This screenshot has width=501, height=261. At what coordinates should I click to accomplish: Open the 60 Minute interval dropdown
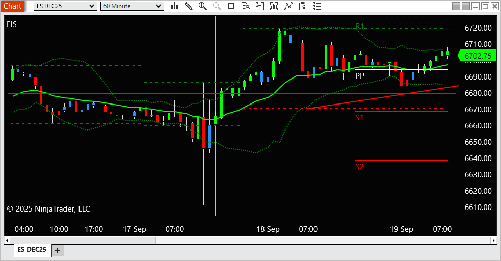click(132, 6)
